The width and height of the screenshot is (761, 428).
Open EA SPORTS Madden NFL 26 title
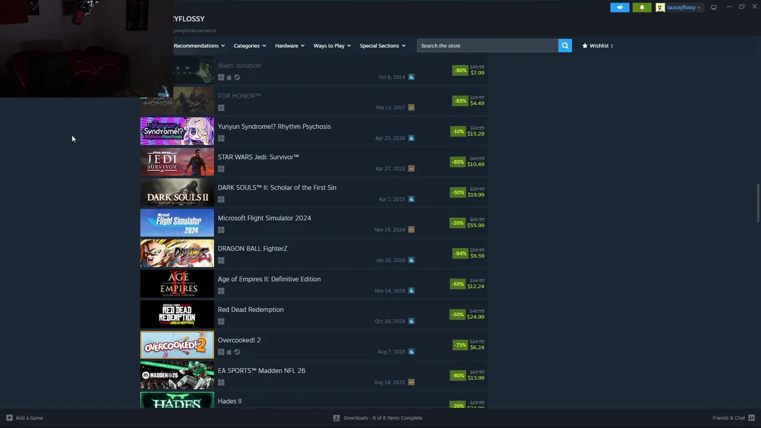tap(261, 370)
